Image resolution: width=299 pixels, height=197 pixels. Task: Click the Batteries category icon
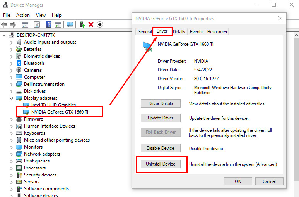tap(19, 49)
